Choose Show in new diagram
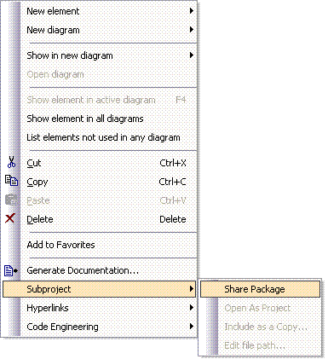Image resolution: width=328 pixels, height=359 pixels. tap(100, 55)
